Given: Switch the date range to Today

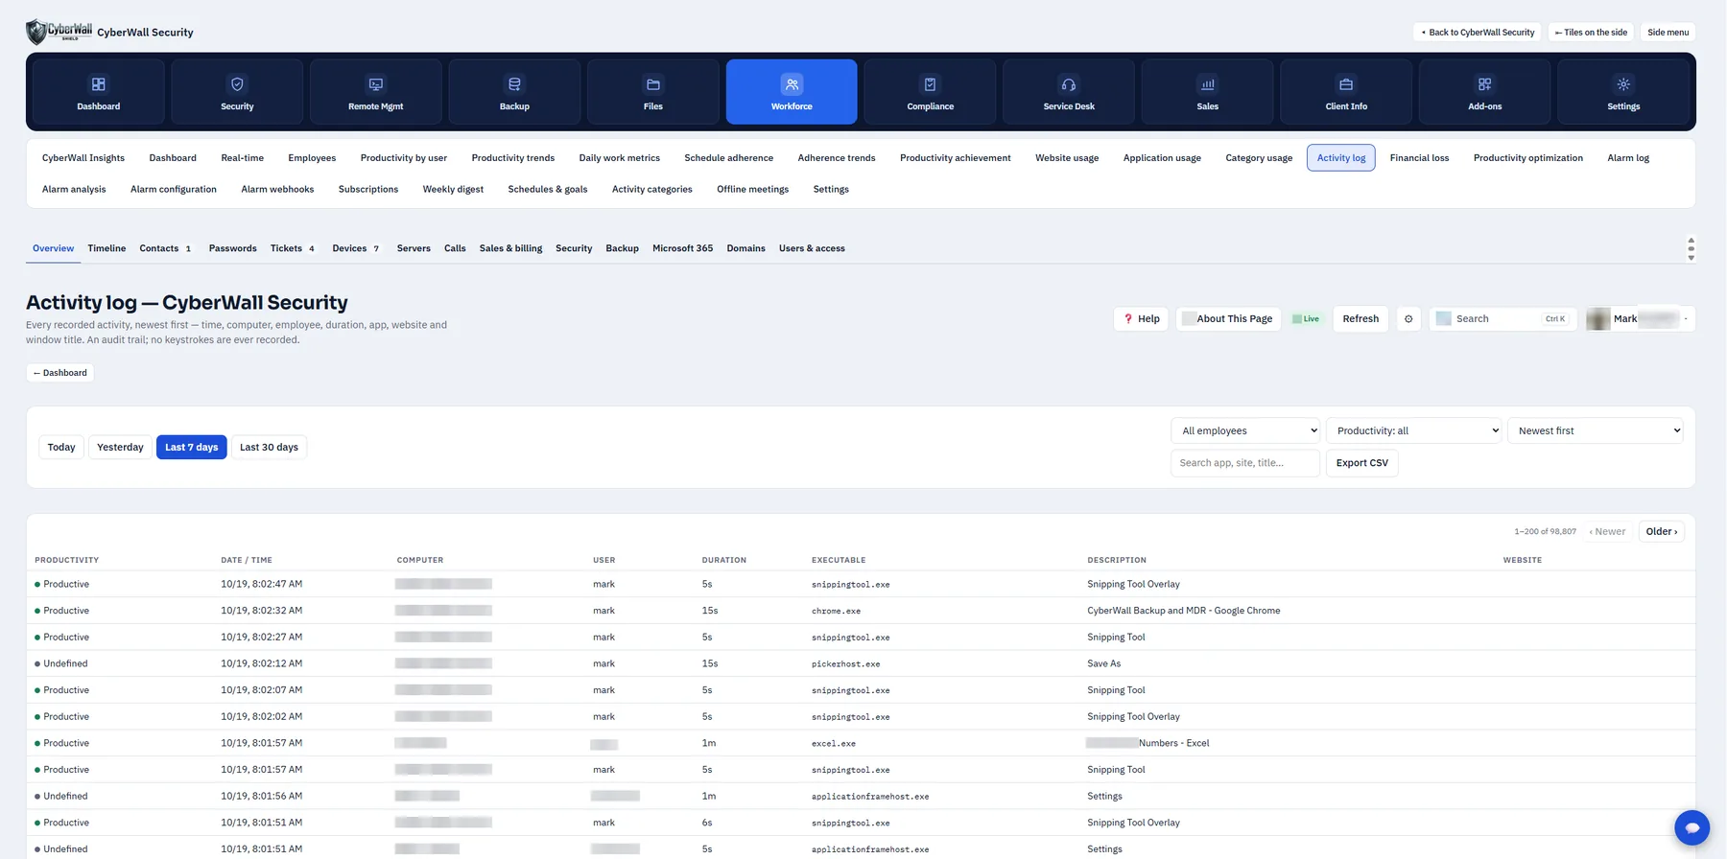Looking at the screenshot, I should coord(61,447).
